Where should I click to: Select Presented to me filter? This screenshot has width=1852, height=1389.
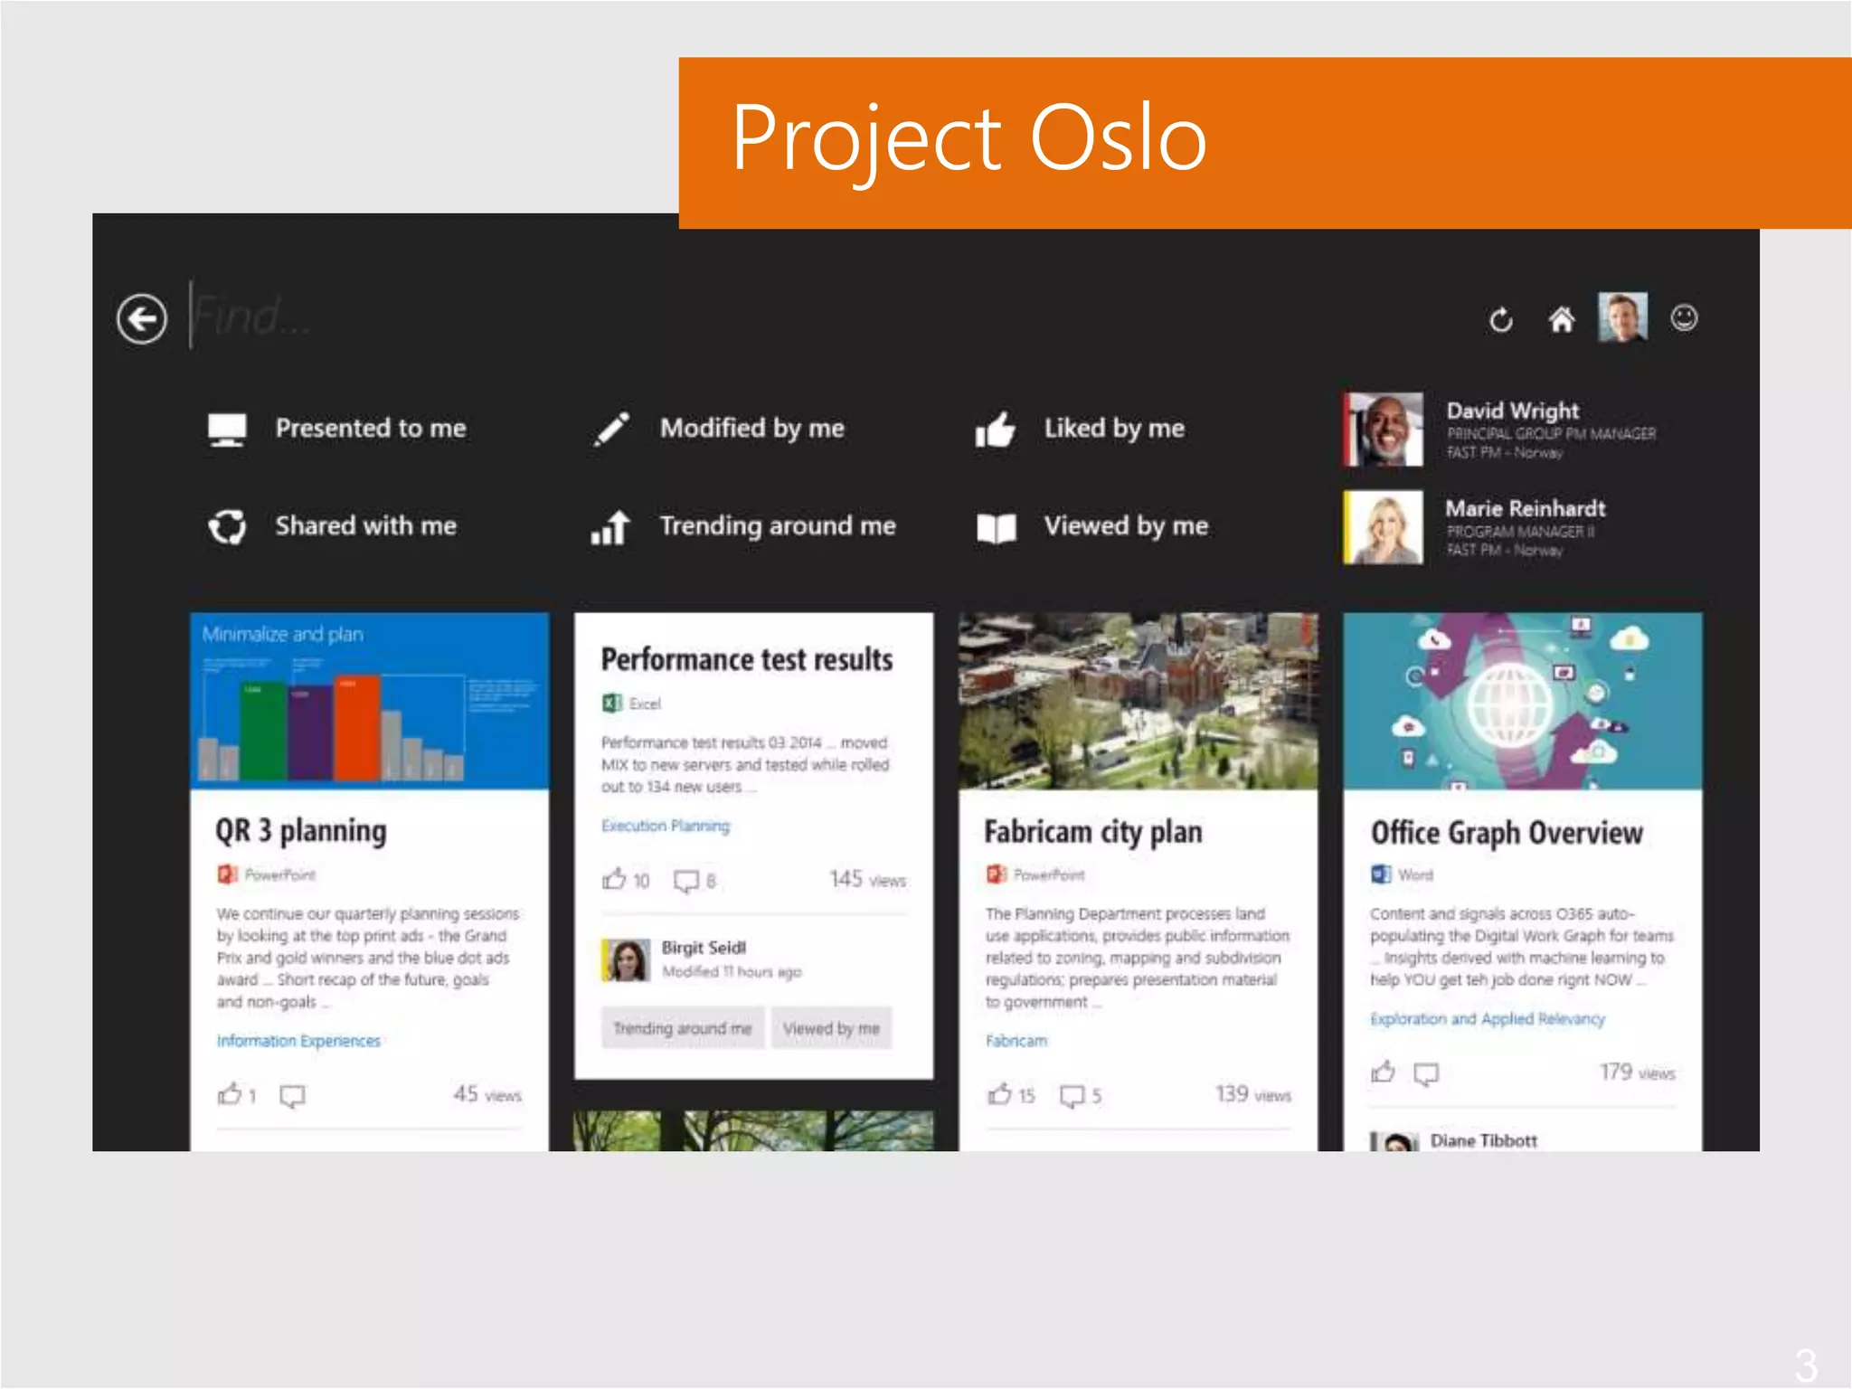[x=371, y=428]
